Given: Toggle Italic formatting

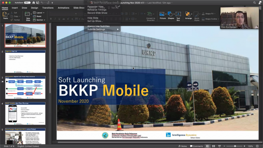Looking at the screenshot, I should [x=55, y=19].
